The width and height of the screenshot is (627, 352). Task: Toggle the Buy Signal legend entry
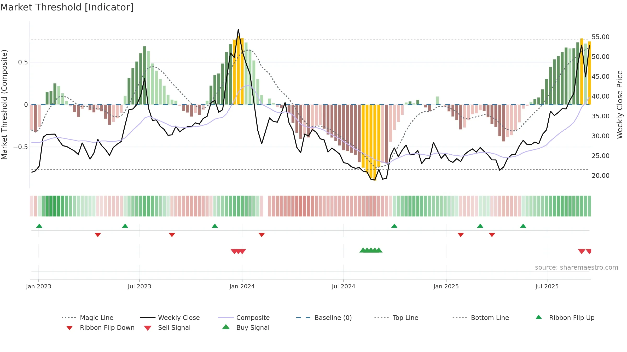click(x=246, y=327)
